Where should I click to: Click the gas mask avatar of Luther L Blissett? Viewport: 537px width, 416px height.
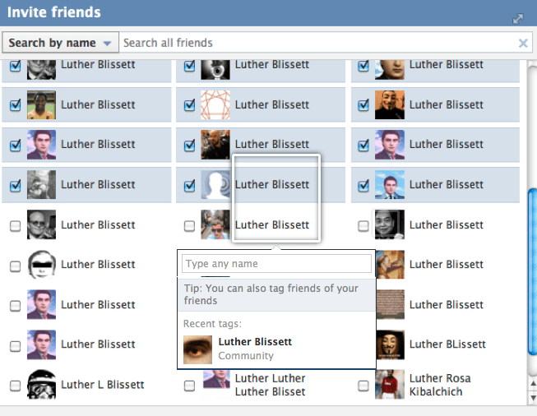tap(41, 385)
